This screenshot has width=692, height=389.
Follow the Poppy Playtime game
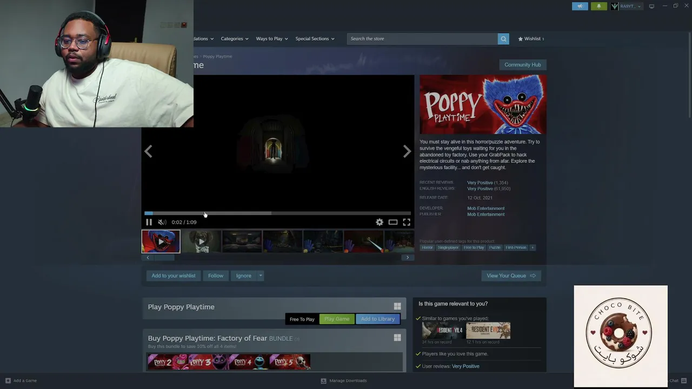pos(216,276)
